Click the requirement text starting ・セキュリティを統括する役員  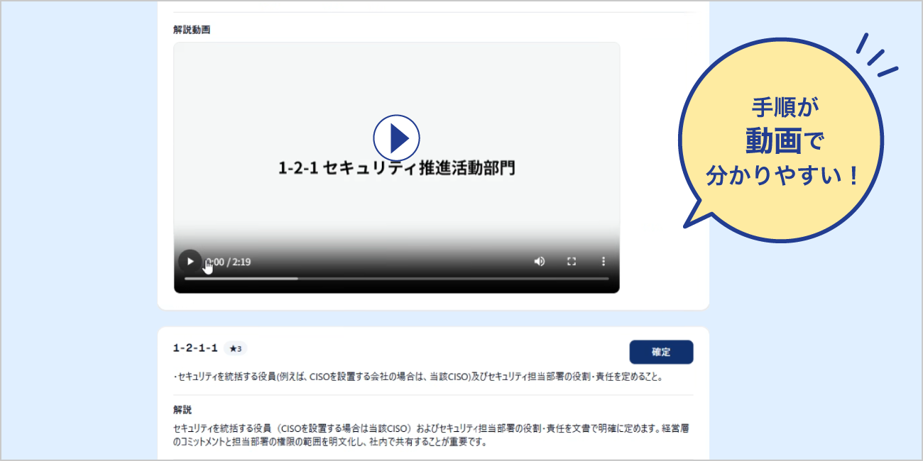click(417, 377)
